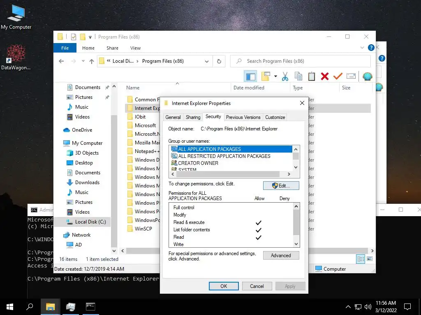The width and height of the screenshot is (421, 315).
Task: Sort by Size column header
Action: (x=356, y=88)
